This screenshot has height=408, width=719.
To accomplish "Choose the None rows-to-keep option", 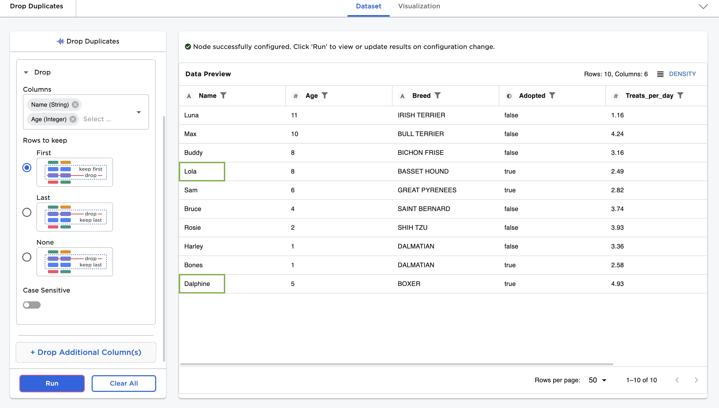I will click(27, 257).
